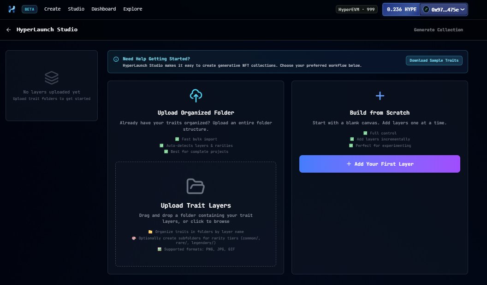487x285 pixels.
Task: Click the 'Upload Organized Folder' heading
Action: tap(196, 113)
